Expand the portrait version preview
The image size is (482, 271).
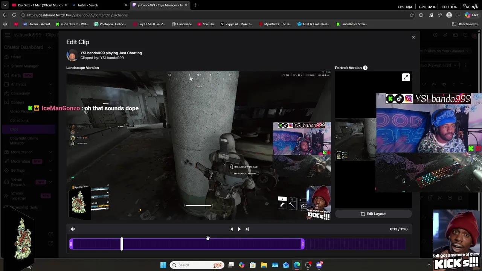[x=406, y=78]
